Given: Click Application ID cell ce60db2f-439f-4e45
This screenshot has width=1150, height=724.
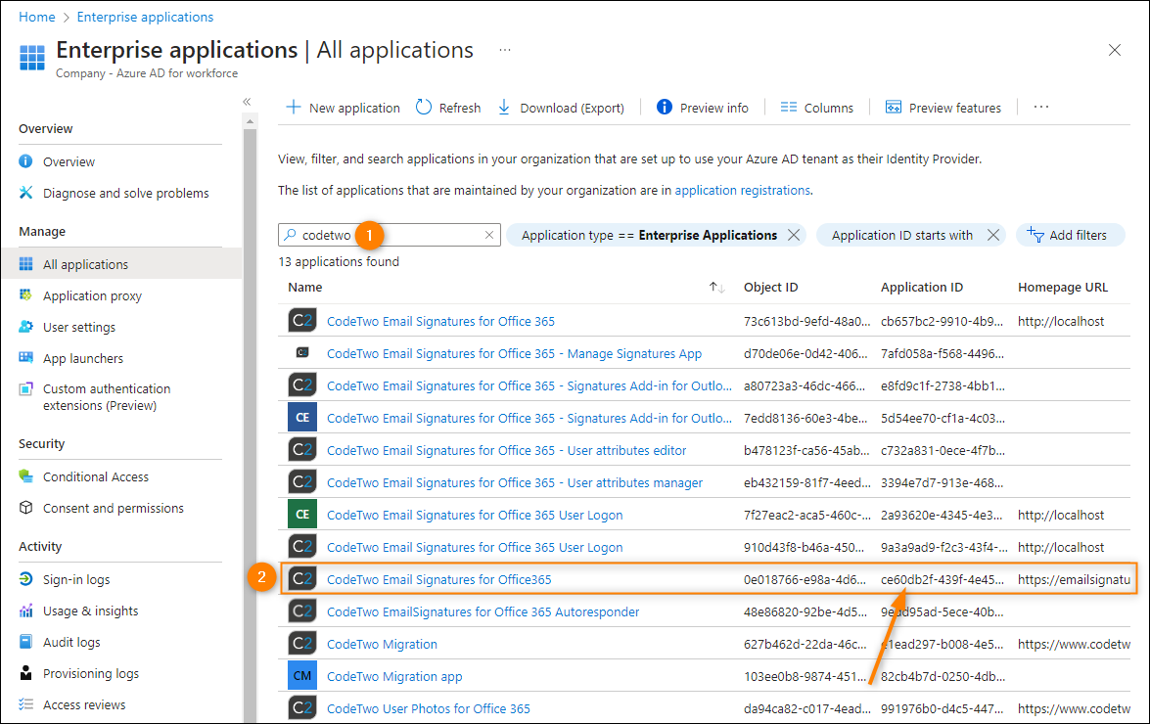Looking at the screenshot, I should (x=943, y=579).
